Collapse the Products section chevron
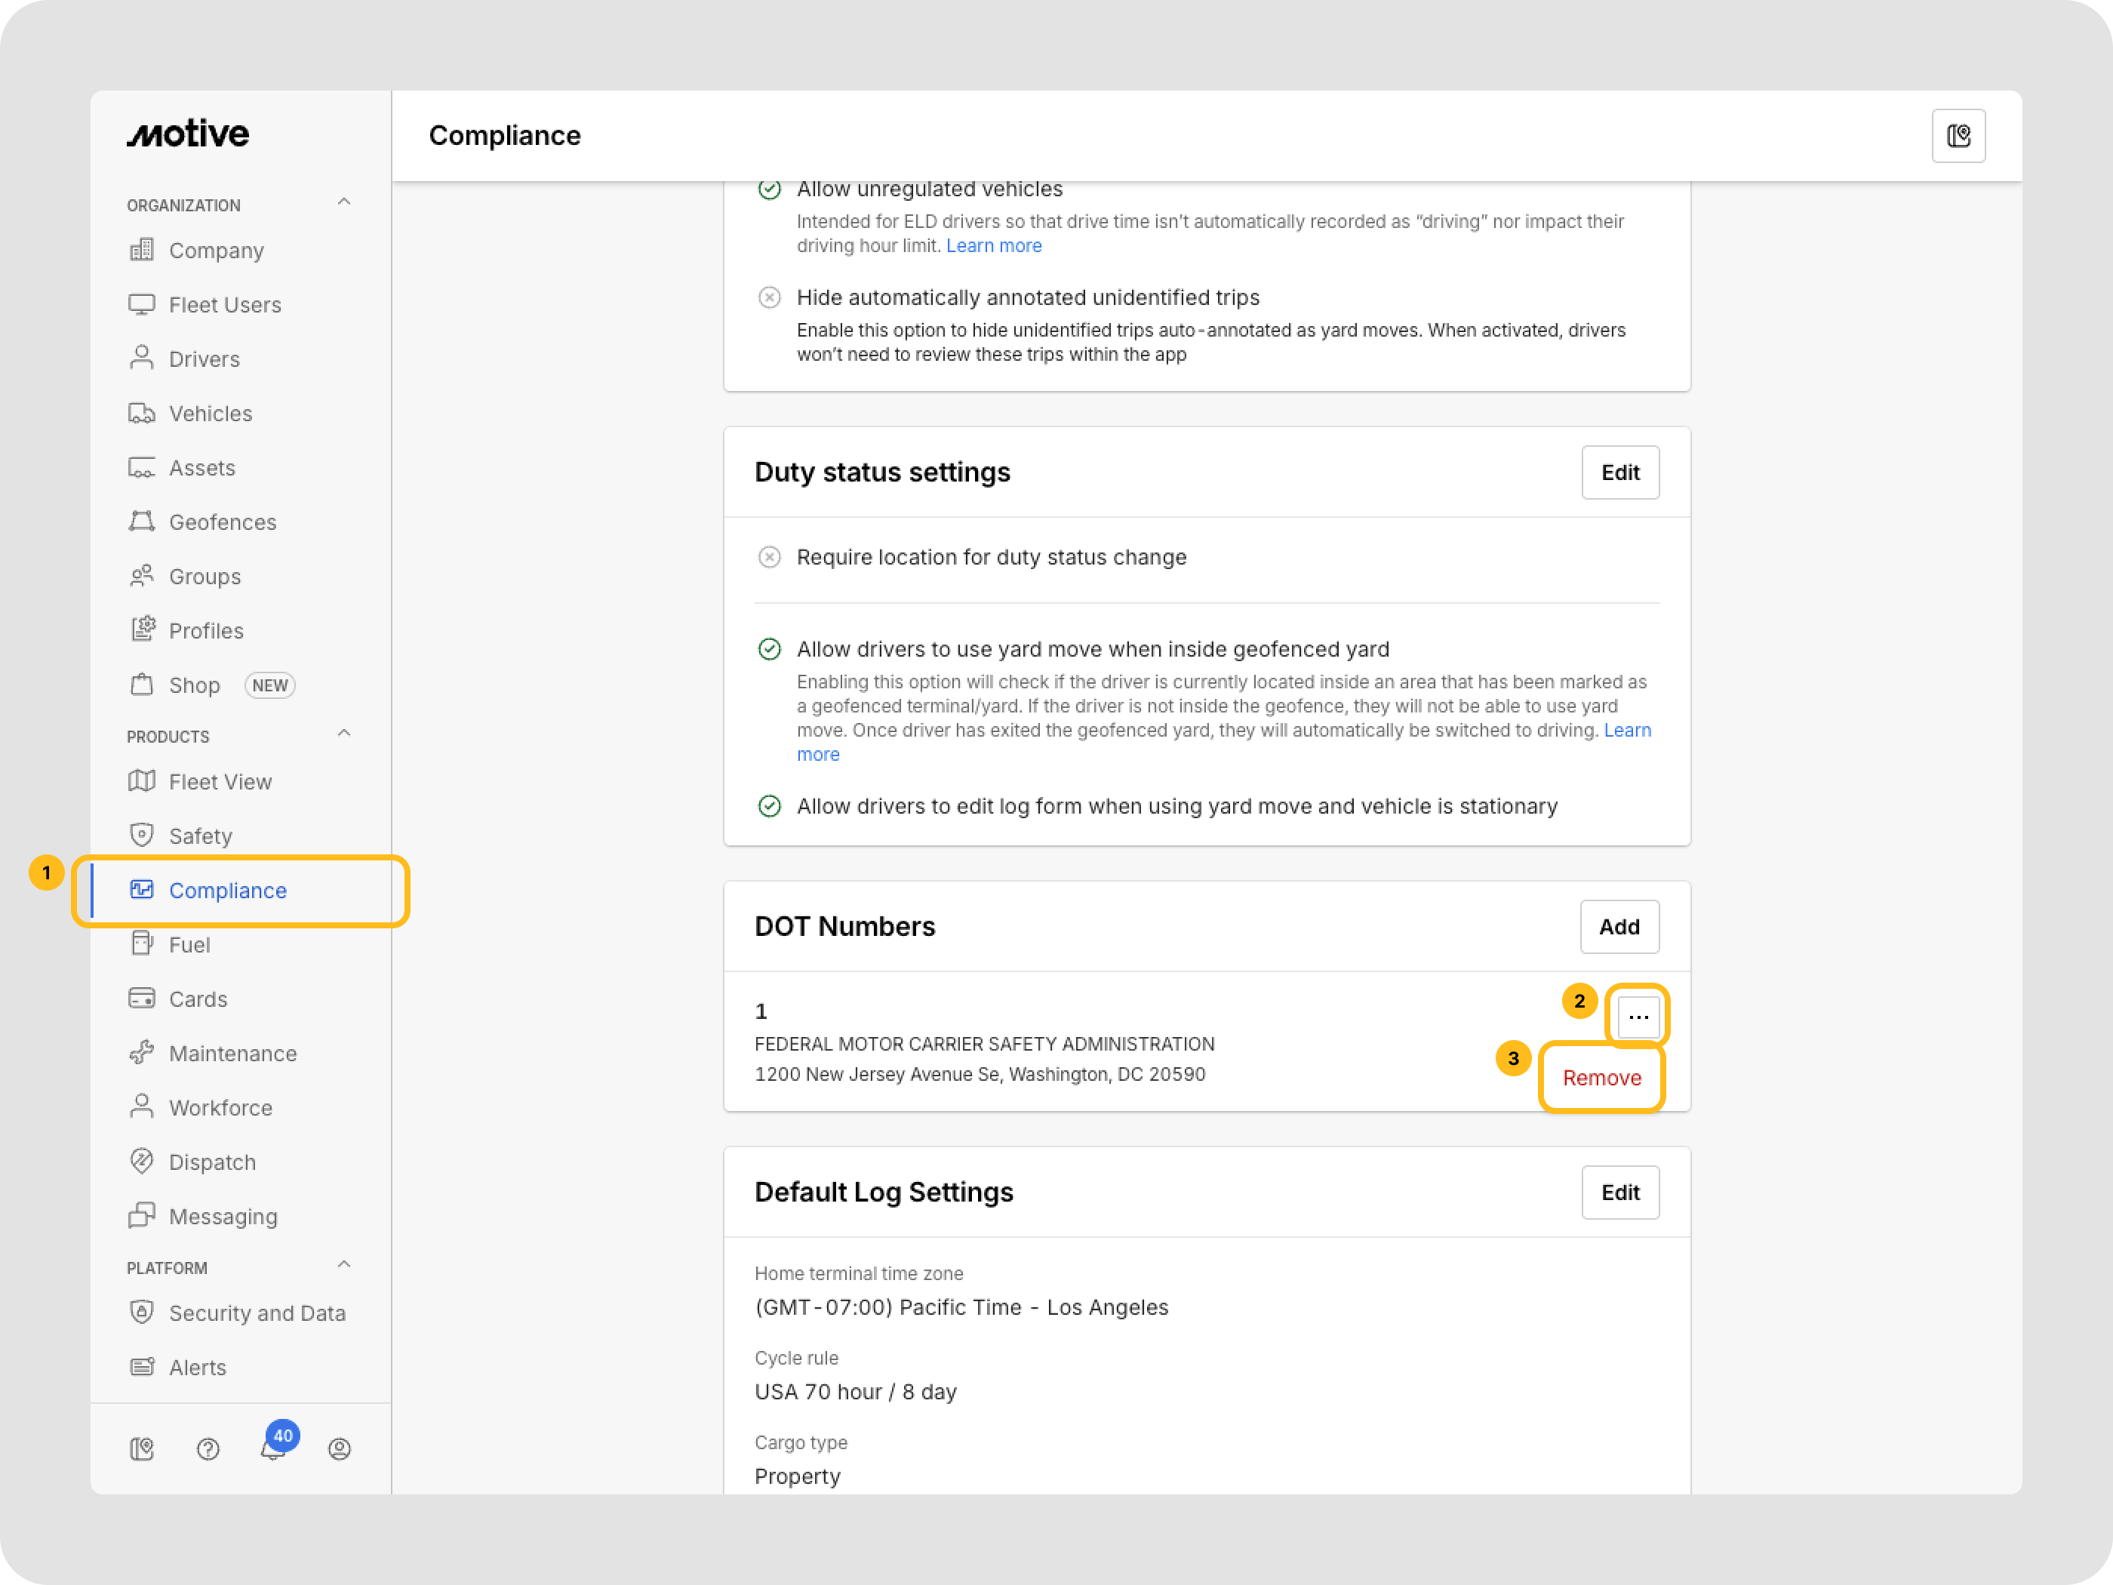2113x1585 pixels. tap(344, 734)
